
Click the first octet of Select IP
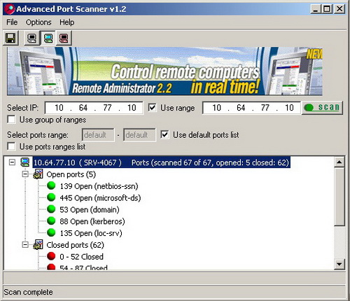tap(59, 108)
